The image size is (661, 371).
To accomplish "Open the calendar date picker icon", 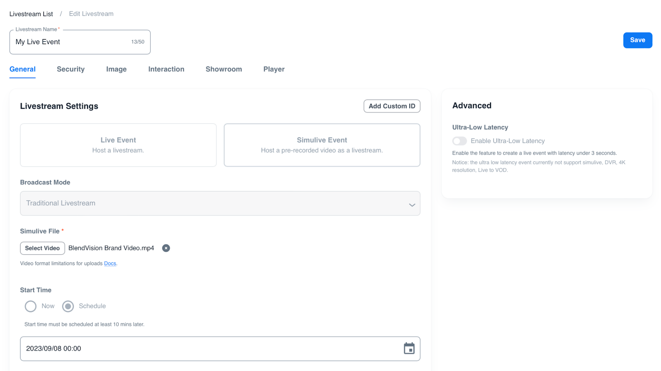I will tap(409, 348).
